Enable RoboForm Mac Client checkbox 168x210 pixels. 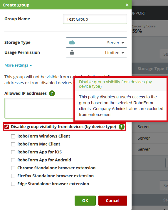click(x=13, y=144)
